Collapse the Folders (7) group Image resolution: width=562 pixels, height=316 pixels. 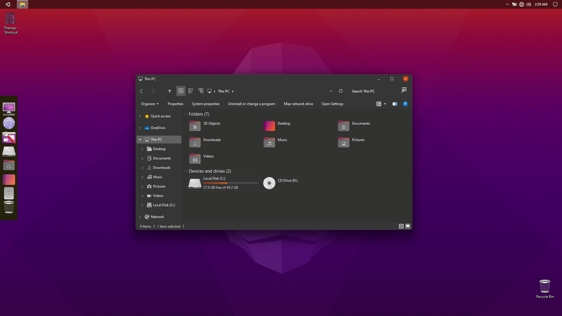click(186, 114)
